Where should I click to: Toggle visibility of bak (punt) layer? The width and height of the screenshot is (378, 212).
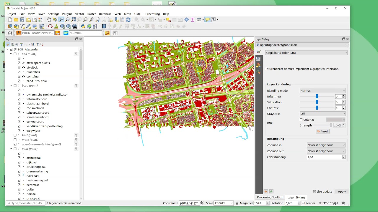[15, 54]
